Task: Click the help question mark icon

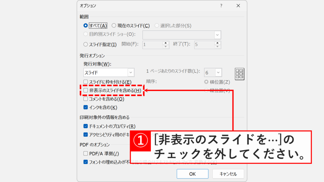Action: (221, 6)
